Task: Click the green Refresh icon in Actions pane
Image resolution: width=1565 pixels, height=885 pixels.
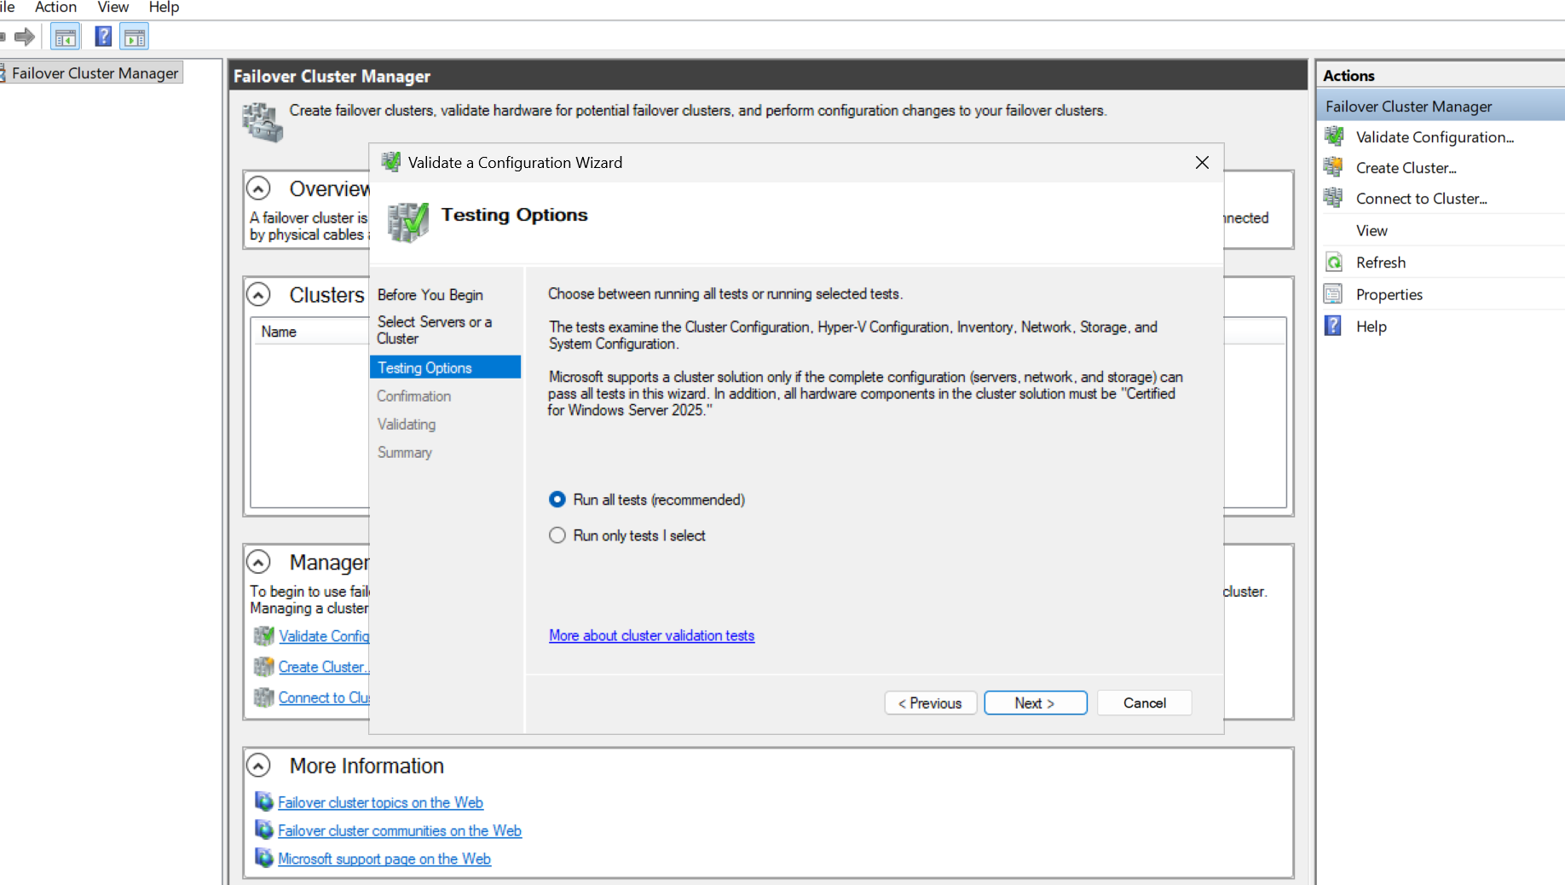Action: [x=1334, y=262]
